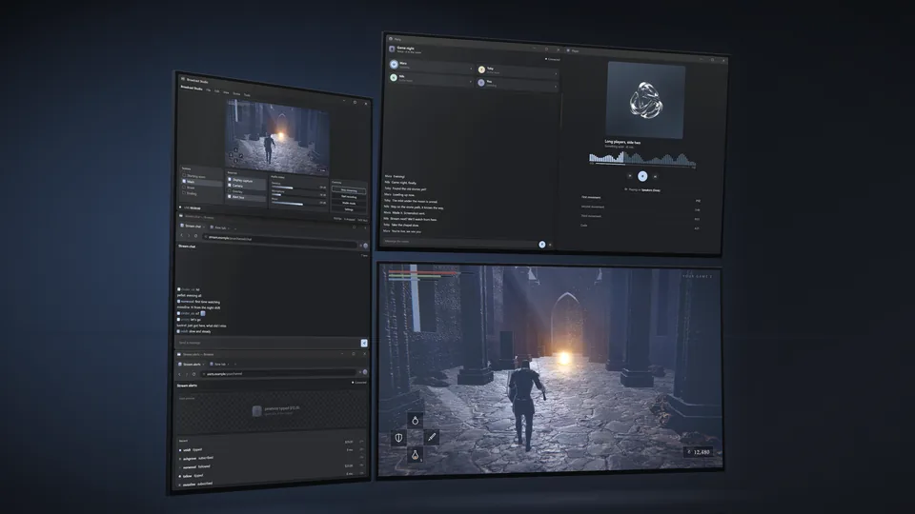Reload the Stream chat browser page
This screenshot has width=915, height=514.
click(195, 236)
